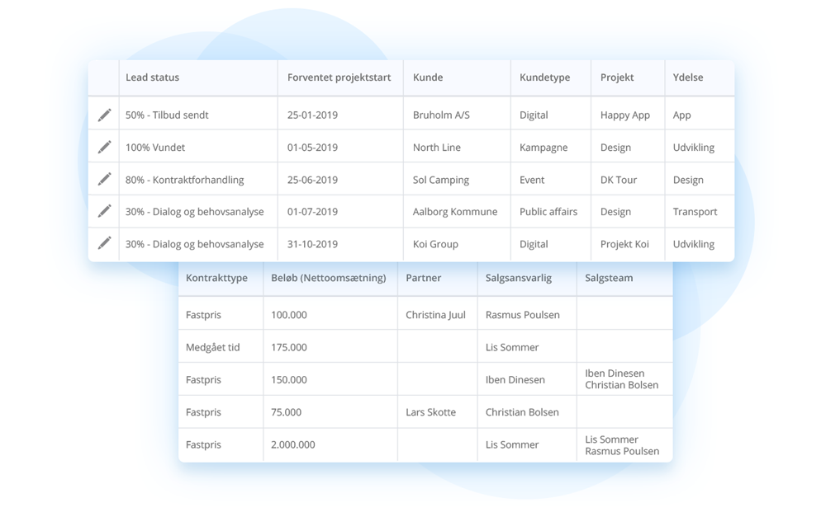The image size is (826, 512).
Task: Select the date cell 25-01-2019
Action: tap(340, 115)
